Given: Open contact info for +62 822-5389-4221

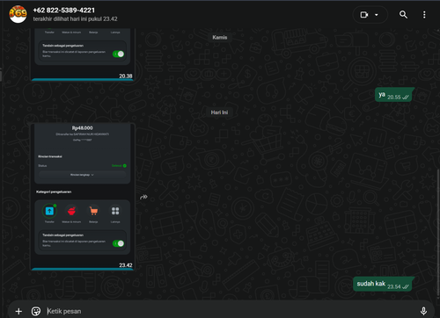Looking at the screenshot, I should pyautogui.click(x=64, y=11).
